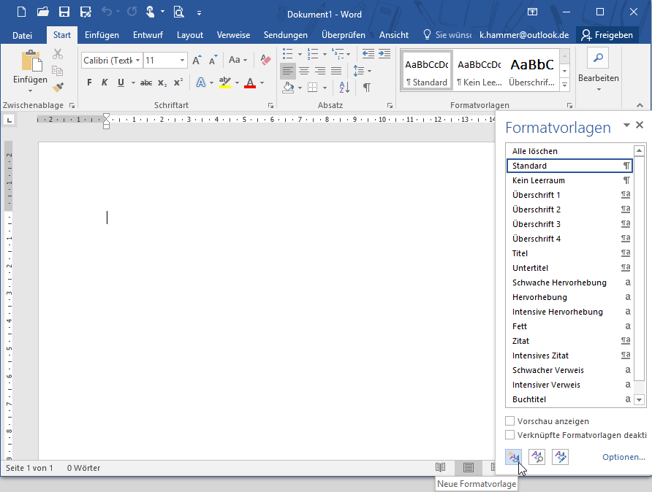652x492 pixels.
Task: Tick Verknüpfte Formatvorlagen deaktivieren checkbox
Action: (x=510, y=435)
